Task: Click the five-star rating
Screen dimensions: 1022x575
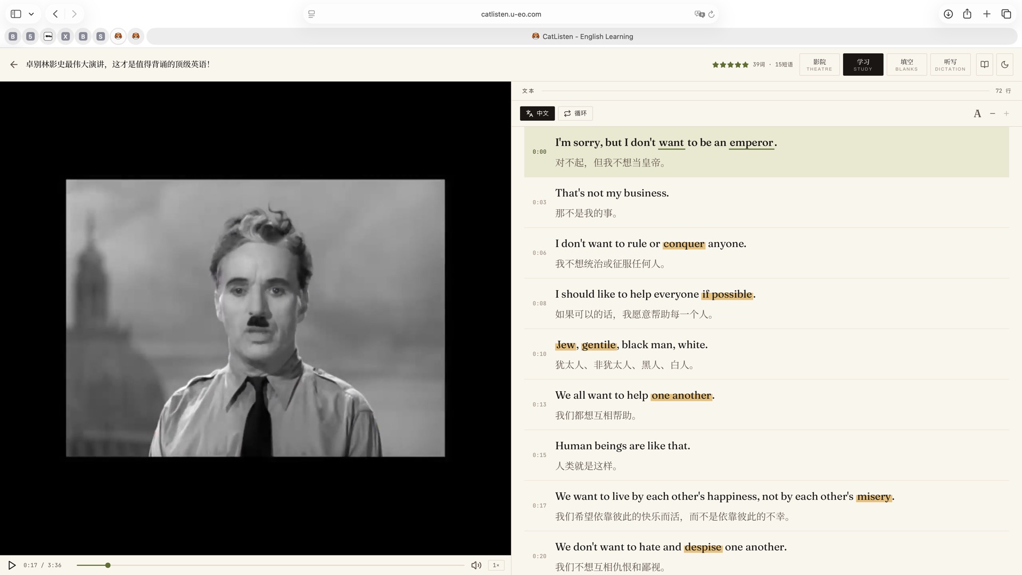Action: [730, 64]
